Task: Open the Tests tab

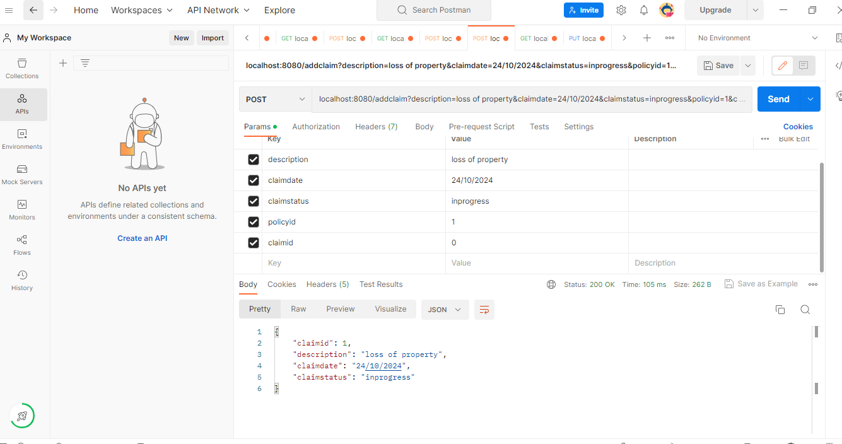Action: coord(539,127)
